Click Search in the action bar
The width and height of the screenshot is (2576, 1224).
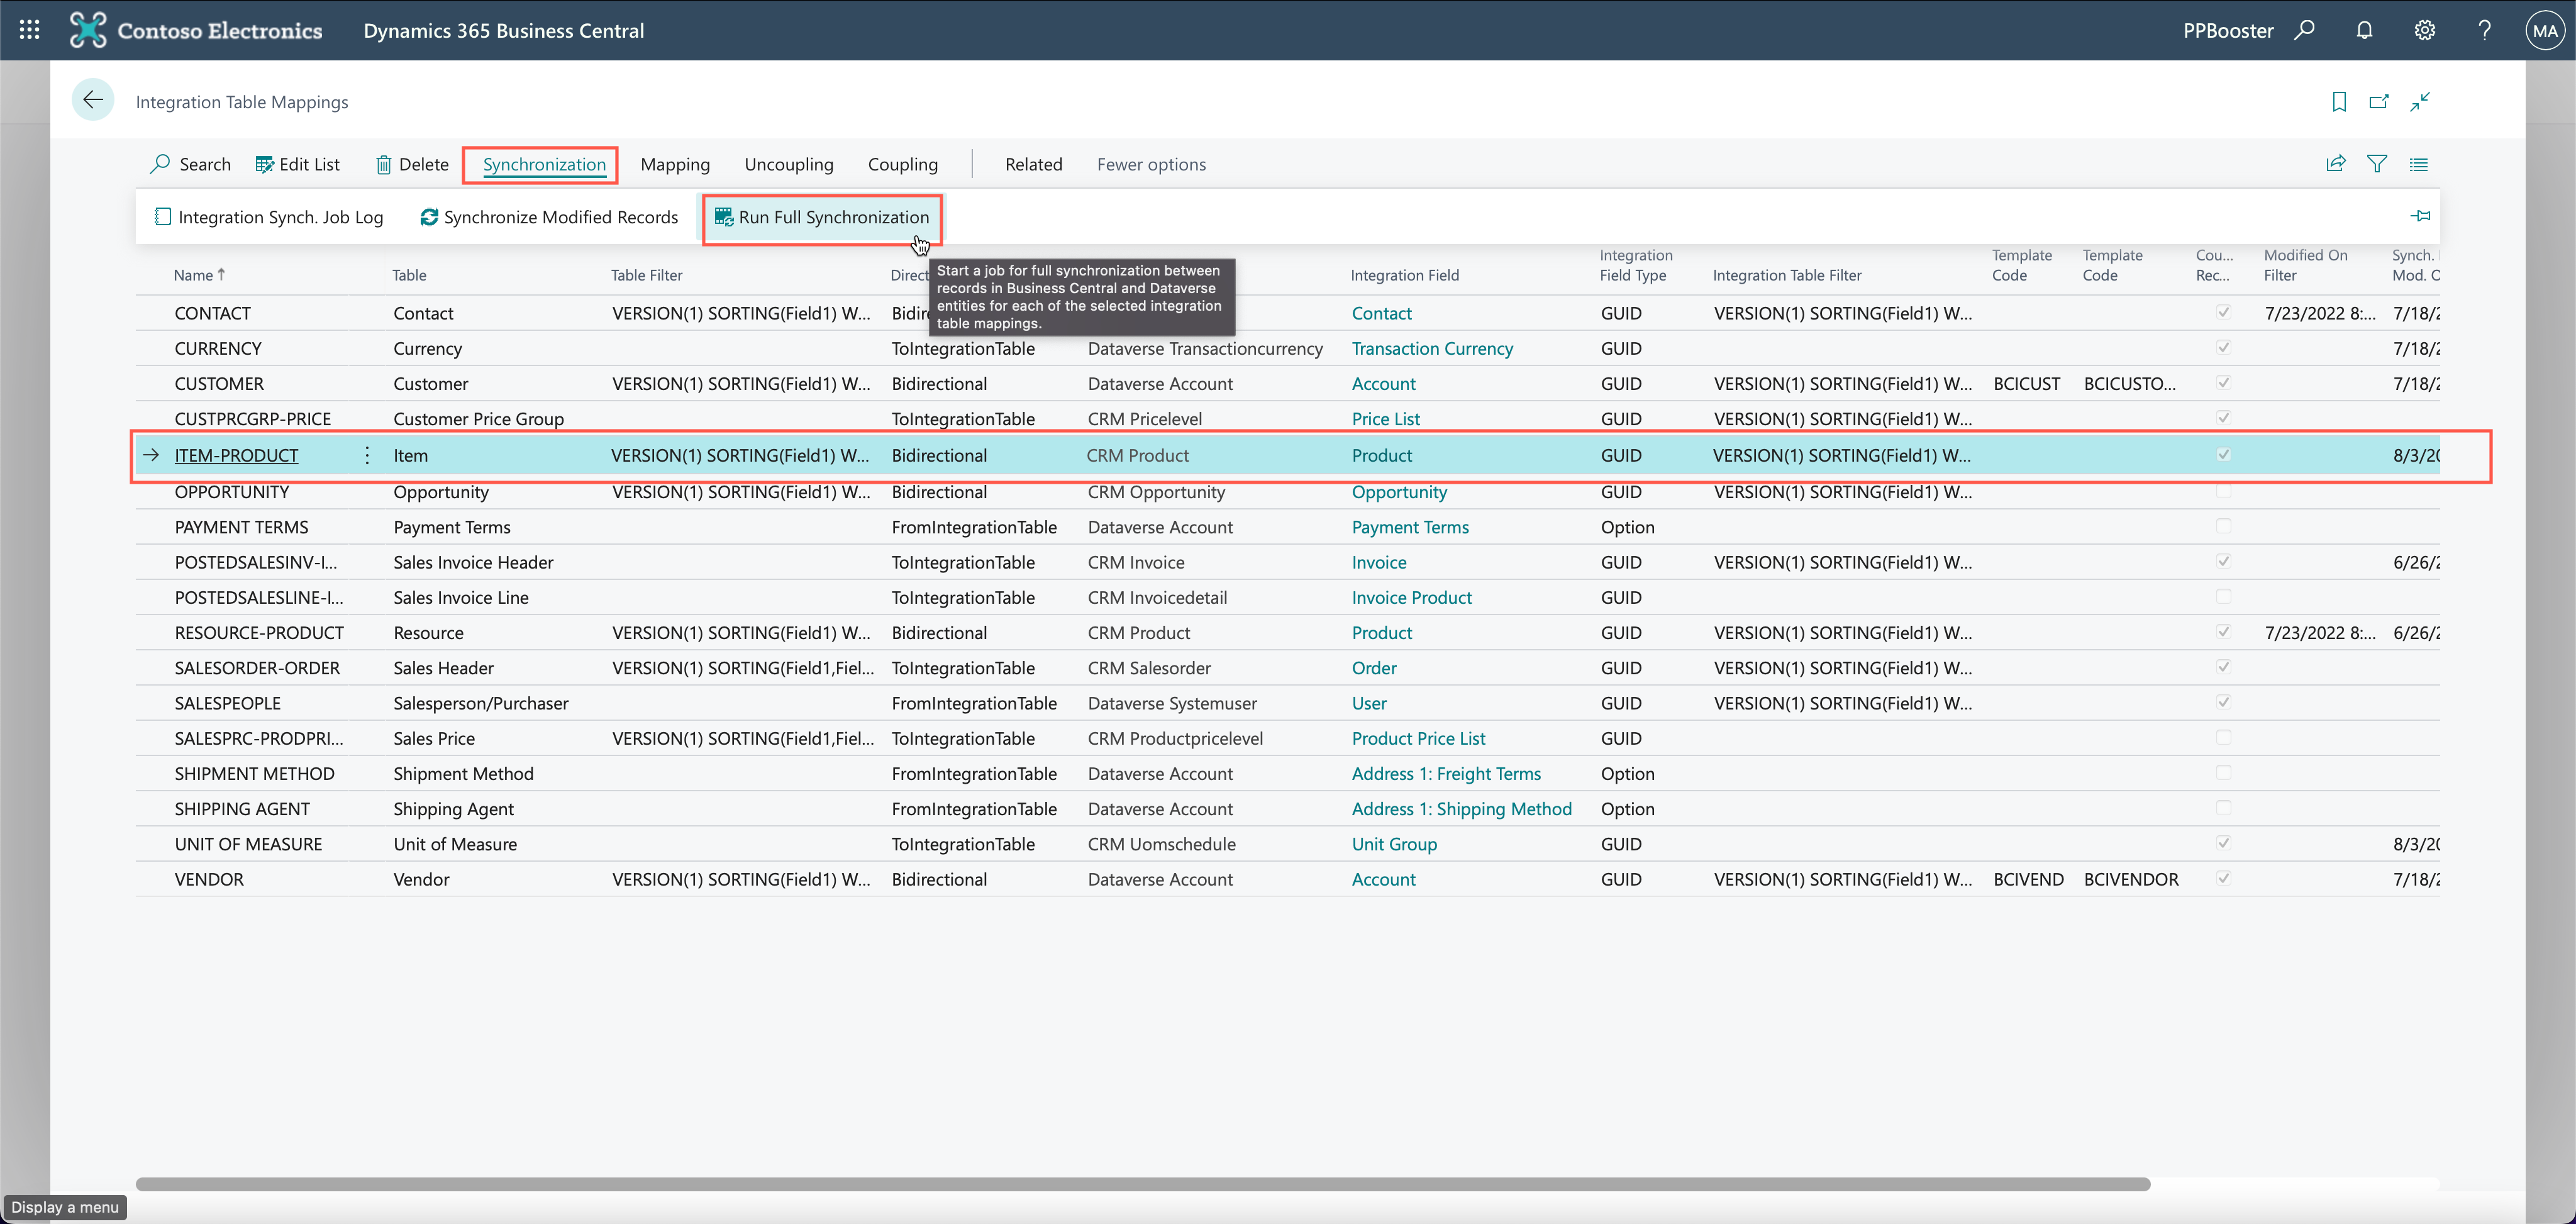pyautogui.click(x=190, y=164)
